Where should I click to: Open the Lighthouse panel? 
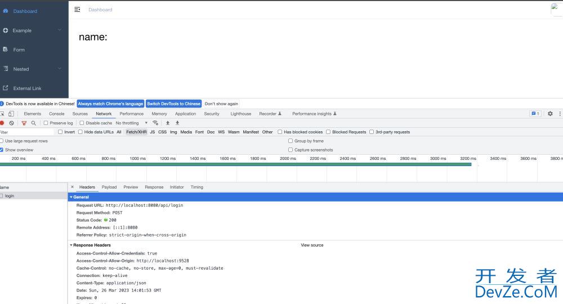[x=240, y=114]
